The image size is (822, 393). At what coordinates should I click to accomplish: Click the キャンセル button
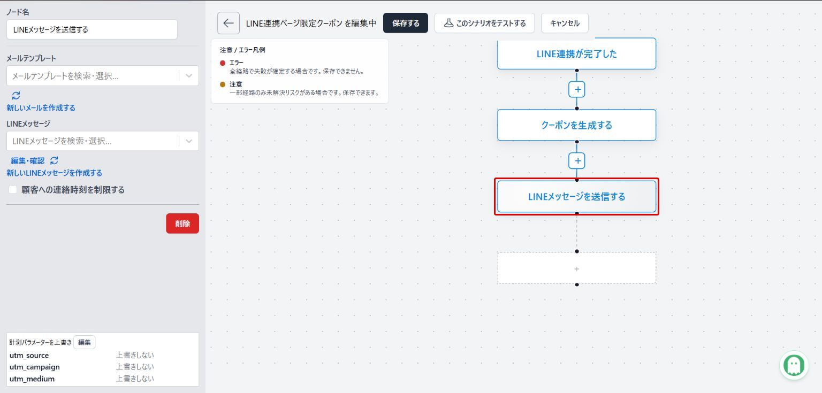[x=565, y=23]
